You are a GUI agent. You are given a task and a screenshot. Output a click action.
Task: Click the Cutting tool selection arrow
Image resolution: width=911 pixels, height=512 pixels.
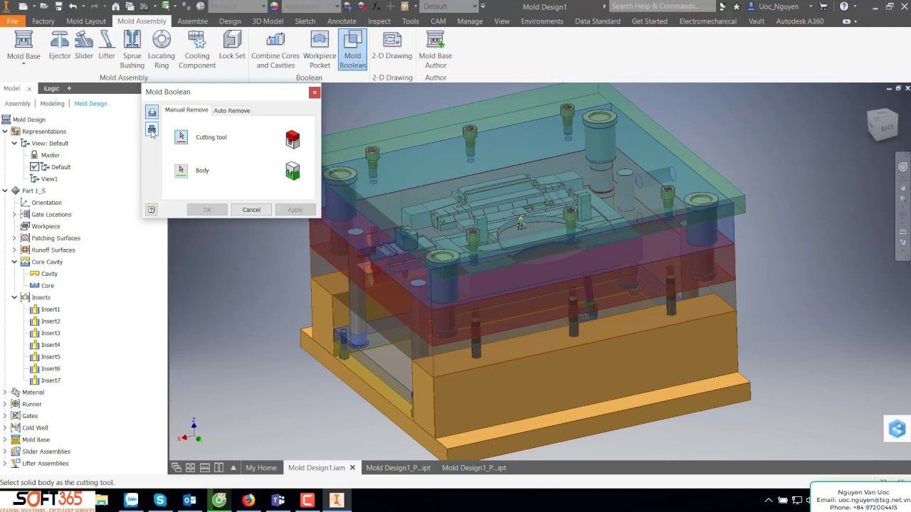click(181, 137)
